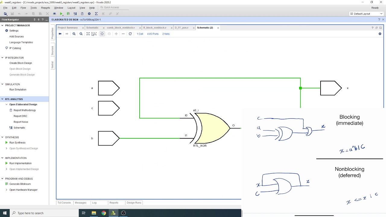386x217 pixels.
Task: Open the Reports menu
Action: [x=46, y=8]
